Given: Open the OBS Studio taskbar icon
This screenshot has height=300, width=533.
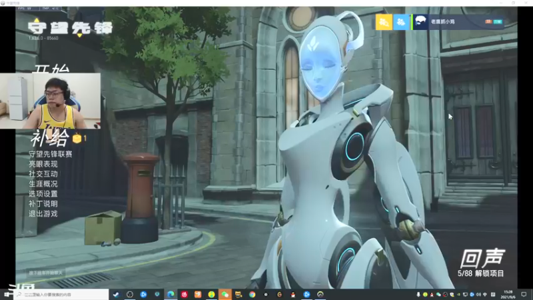Looking at the screenshot, I should click(130, 295).
